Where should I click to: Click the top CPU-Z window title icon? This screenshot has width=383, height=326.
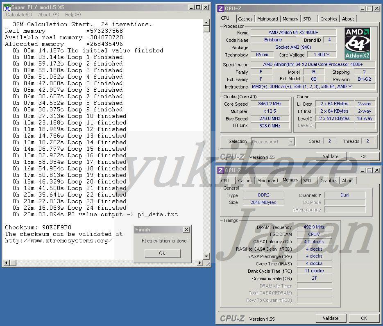click(221, 9)
